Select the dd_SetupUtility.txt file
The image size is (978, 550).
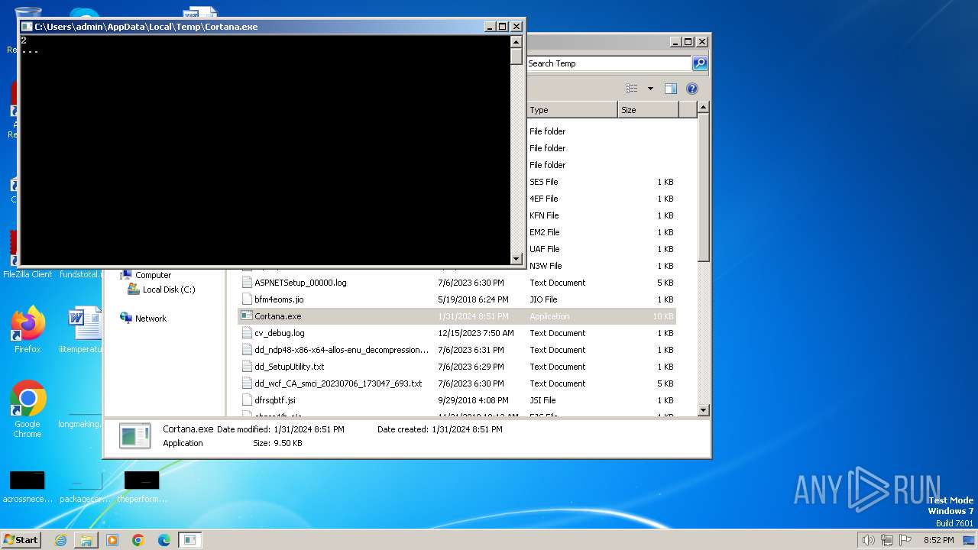point(290,367)
